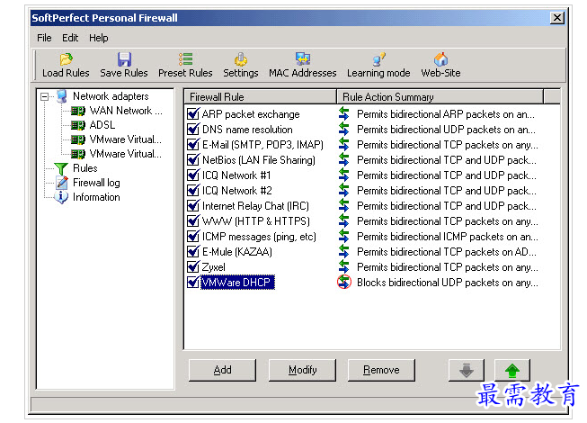This screenshot has width=587, height=423.
Task: Click the Load Rules toolbar icon
Action: pyautogui.click(x=66, y=59)
